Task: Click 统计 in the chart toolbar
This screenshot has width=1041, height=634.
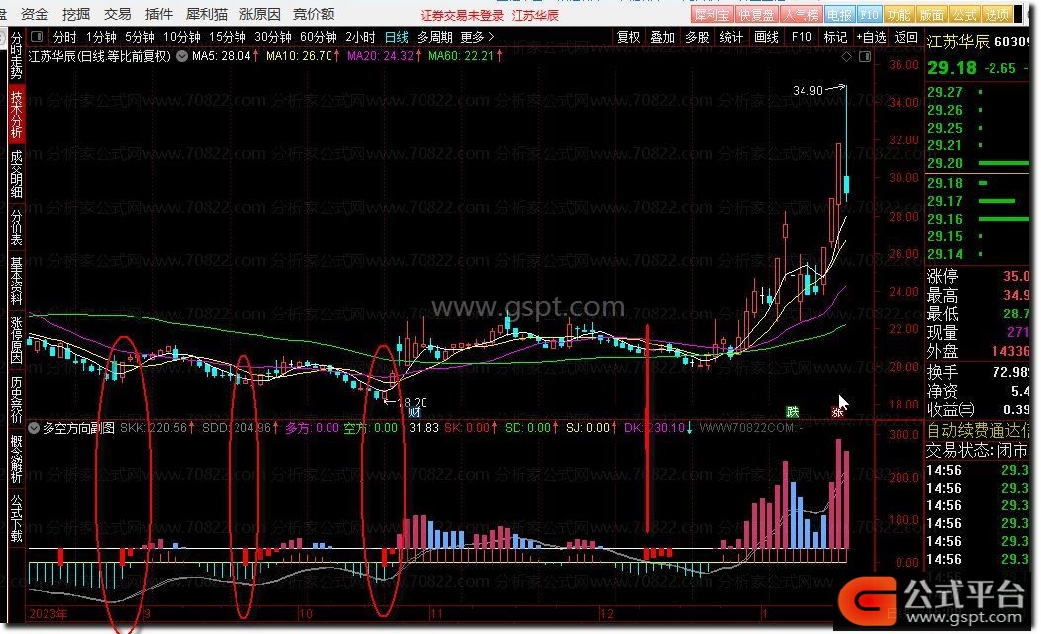Action: (x=731, y=37)
